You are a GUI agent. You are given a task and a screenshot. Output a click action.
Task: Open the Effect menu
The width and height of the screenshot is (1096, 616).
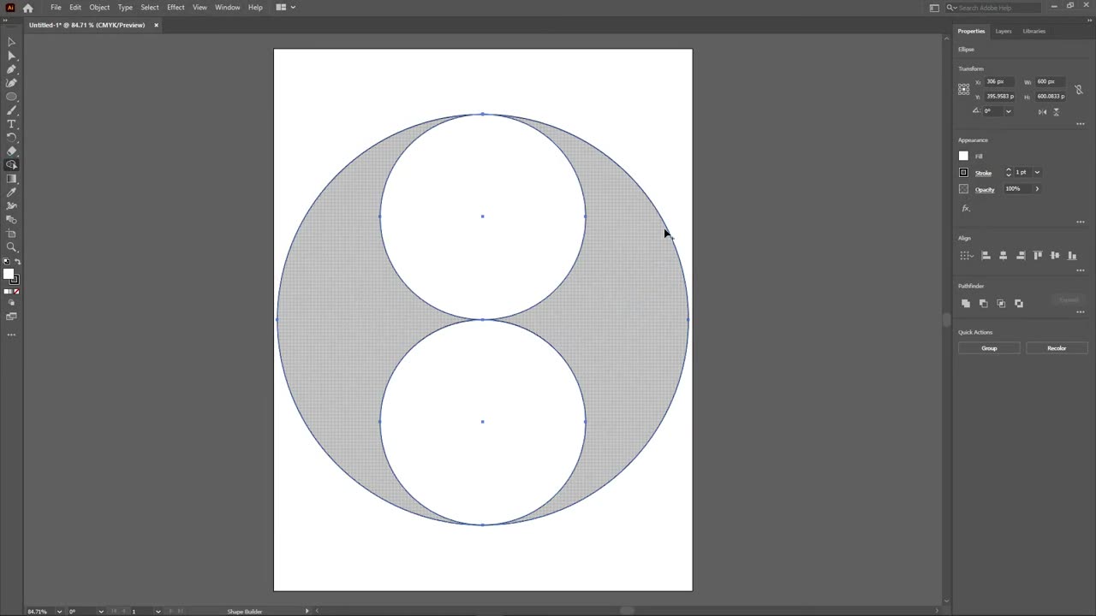pos(176,8)
